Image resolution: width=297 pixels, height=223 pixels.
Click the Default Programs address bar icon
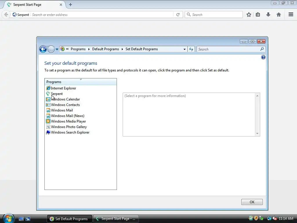tap(62, 49)
